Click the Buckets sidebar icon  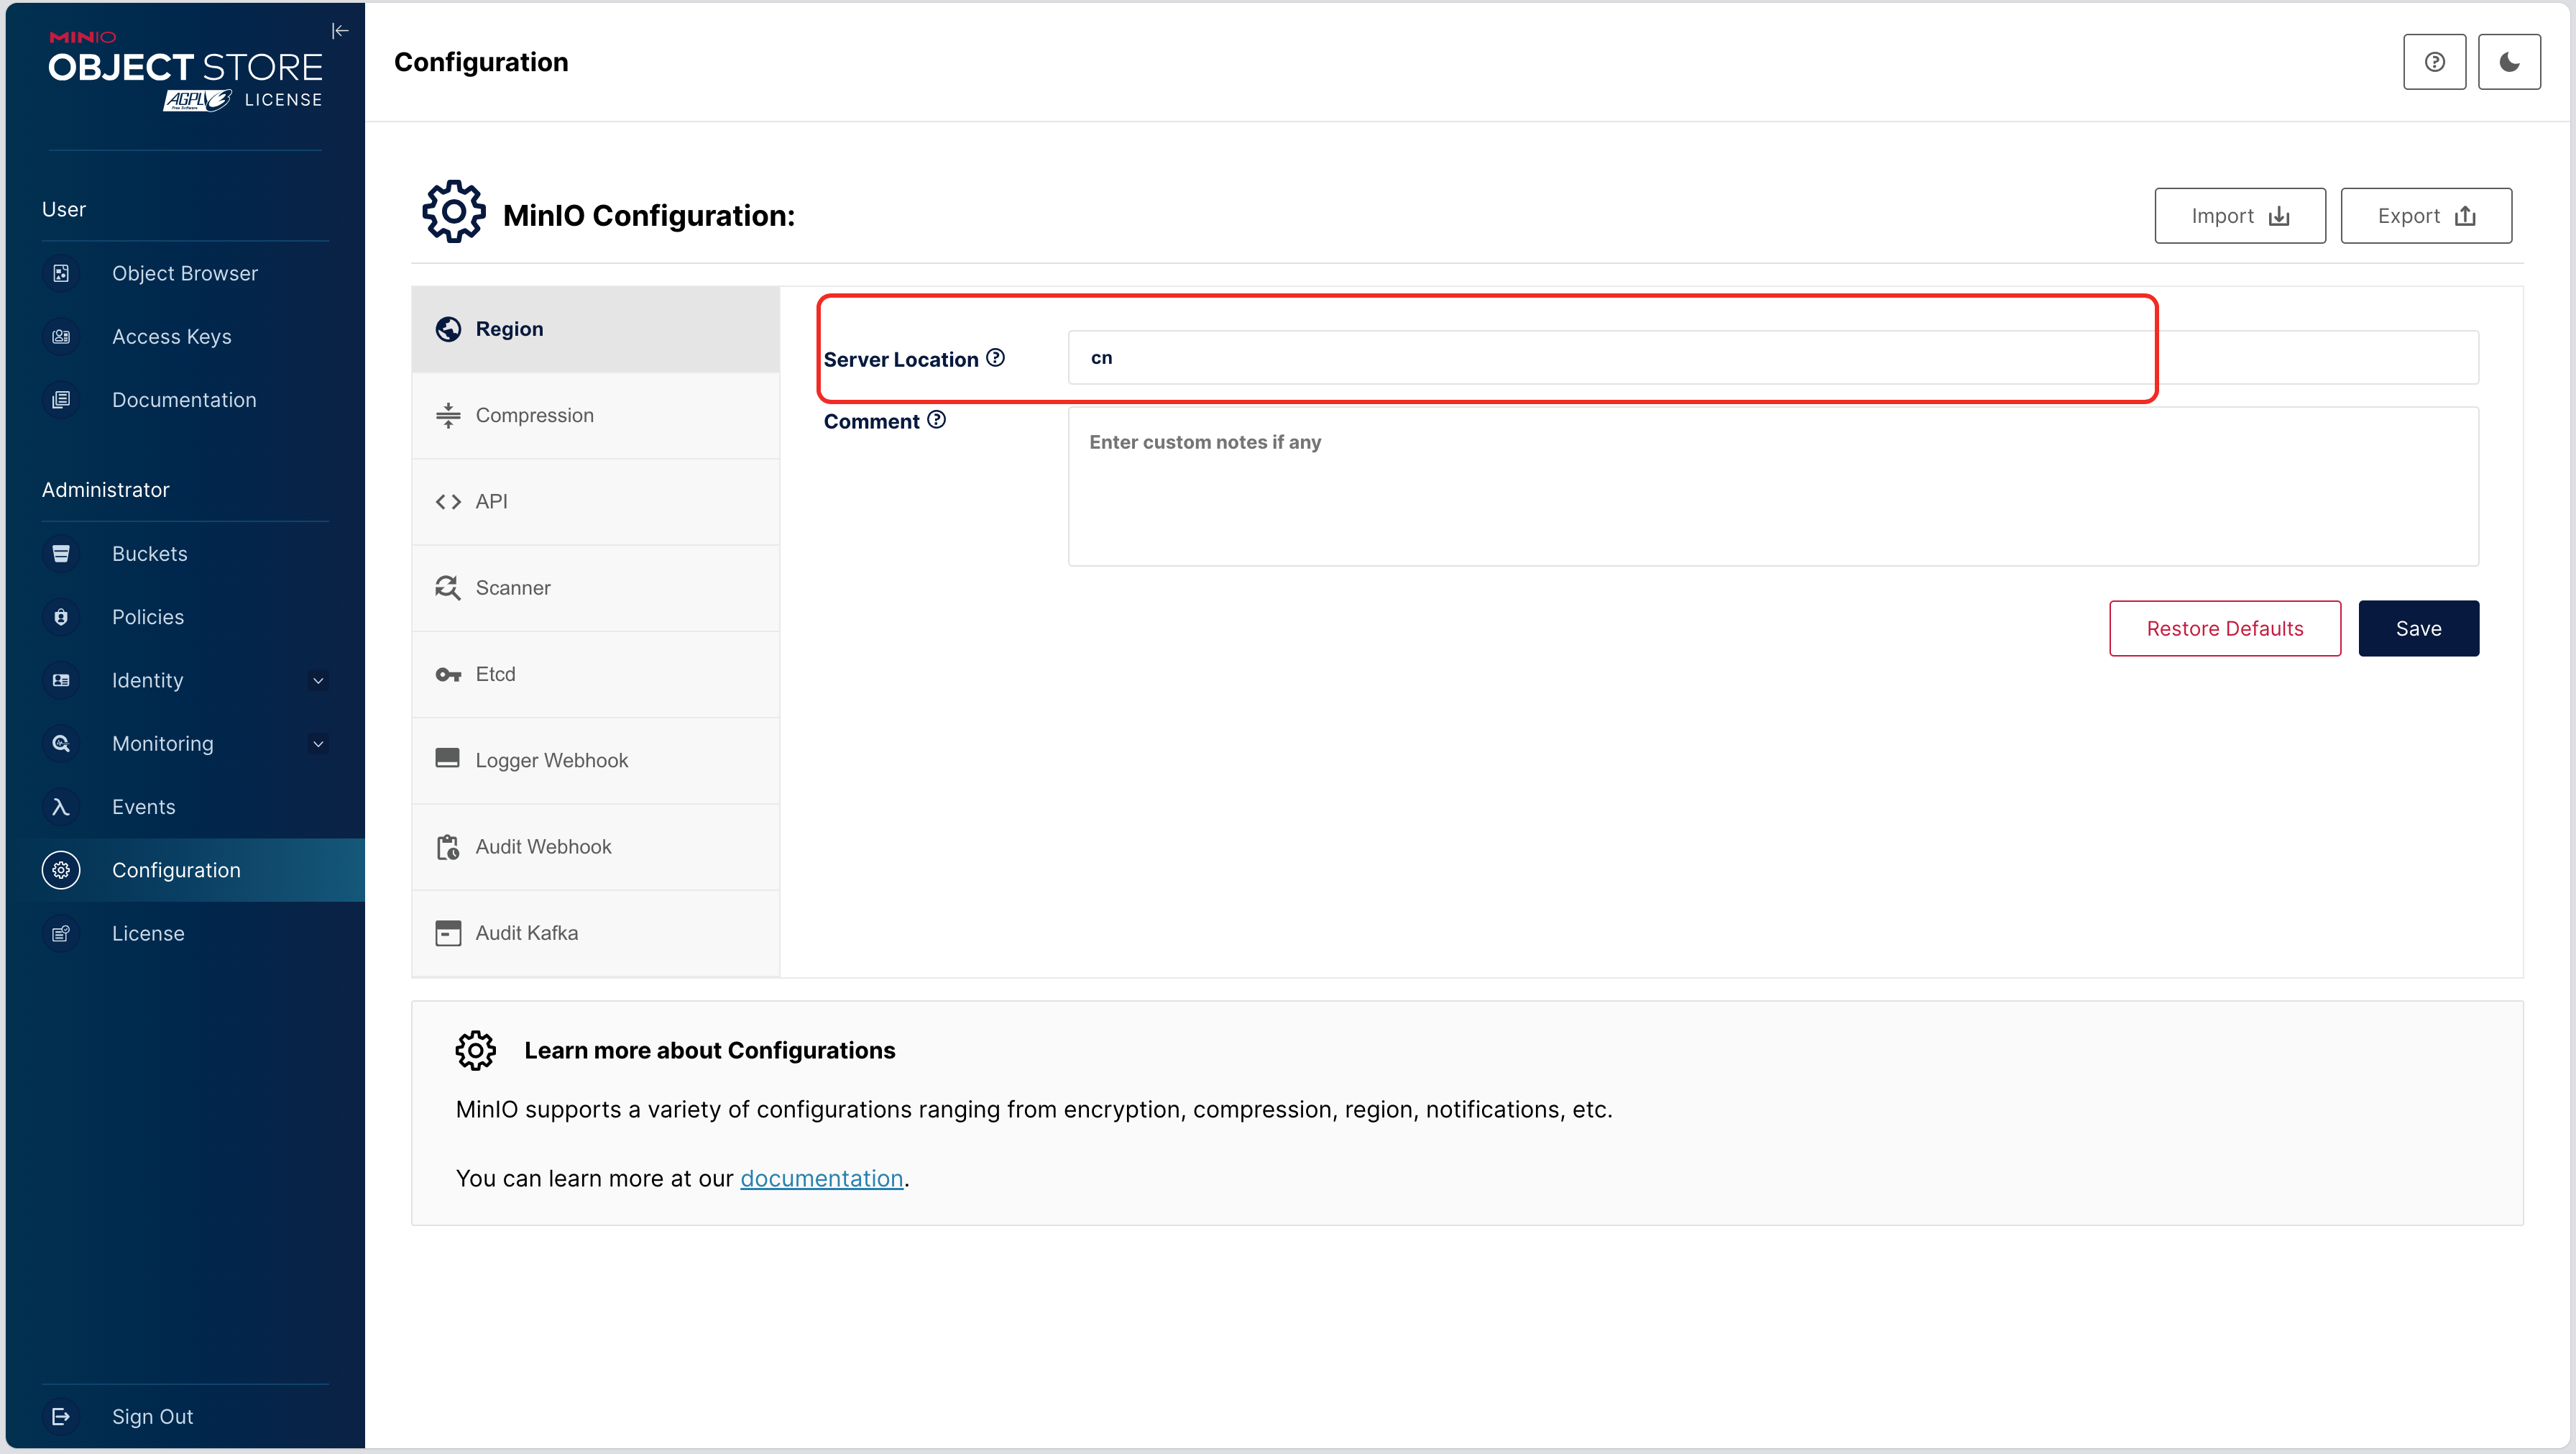tap(61, 554)
